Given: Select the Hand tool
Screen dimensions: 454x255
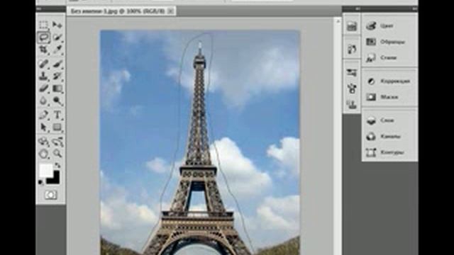Looking at the screenshot, I should (43, 154).
